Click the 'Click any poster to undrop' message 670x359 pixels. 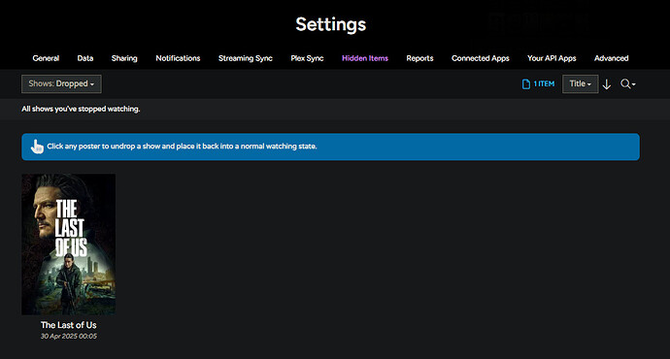tap(182, 146)
